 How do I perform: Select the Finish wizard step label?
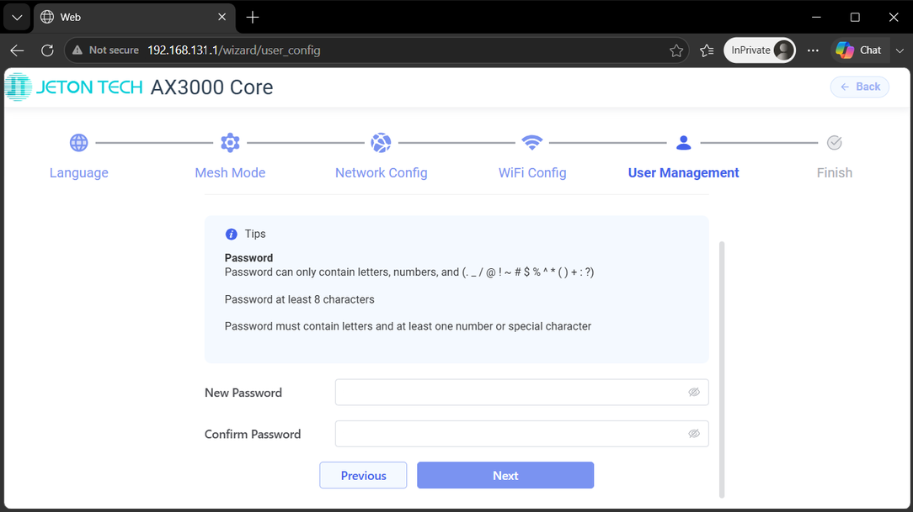pos(835,172)
